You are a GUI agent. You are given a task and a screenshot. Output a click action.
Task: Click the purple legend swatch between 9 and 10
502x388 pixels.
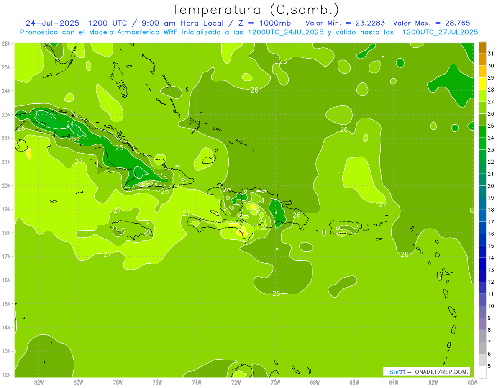pos(482,312)
